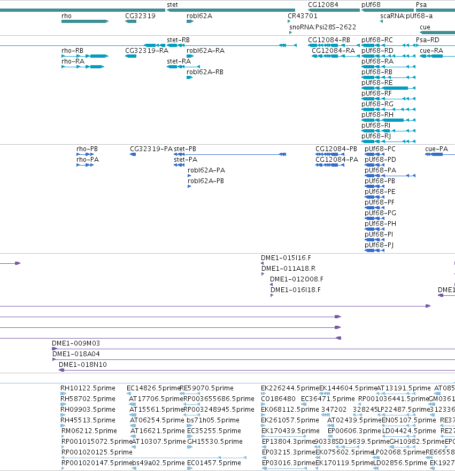Click DME1-015I16.F BAC end label

[x=286, y=258]
